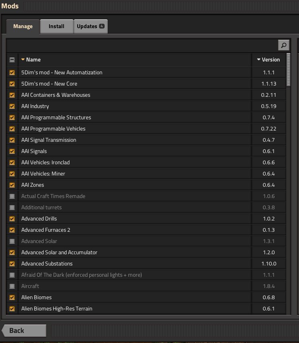299x343 pixels.
Task: Open the Updates tab
Action: (91, 26)
